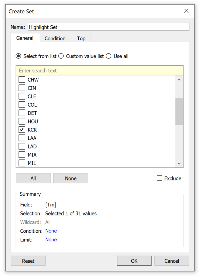This screenshot has height=277, width=200.
Task: Switch to the Condition tab
Action: click(55, 38)
